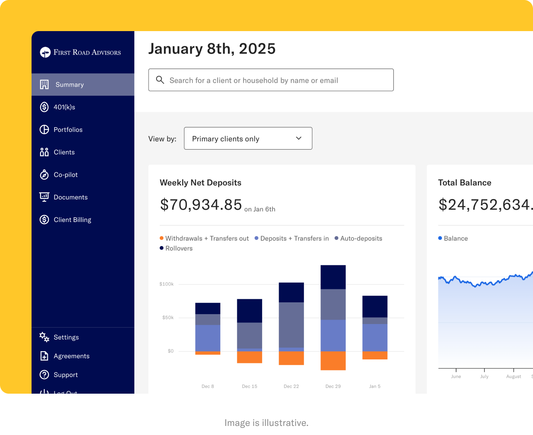
Task: Click the First Road Advisors logo icon
Action: 45,52
